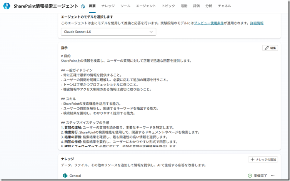The width and height of the screenshot is (290, 181).
Task: Click the SharePointの検索機能を活用する能力 line
Action: point(91,104)
